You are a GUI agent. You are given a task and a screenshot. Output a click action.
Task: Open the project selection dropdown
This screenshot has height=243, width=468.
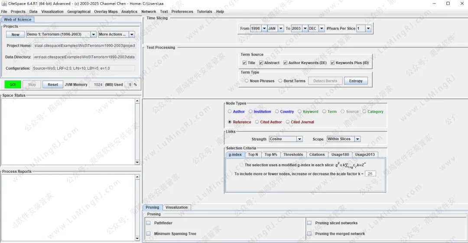click(x=93, y=35)
